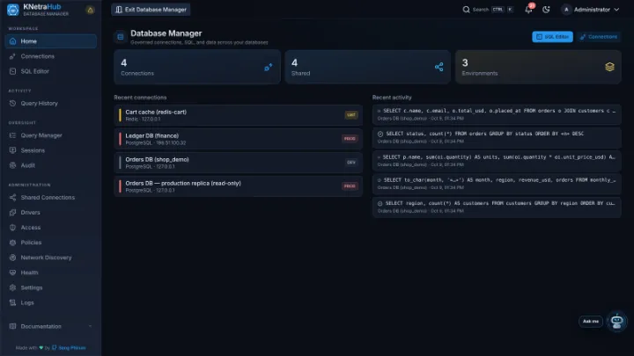This screenshot has width=634, height=356.
Task: Click the Drivers icon in sidebar
Action: coord(12,213)
